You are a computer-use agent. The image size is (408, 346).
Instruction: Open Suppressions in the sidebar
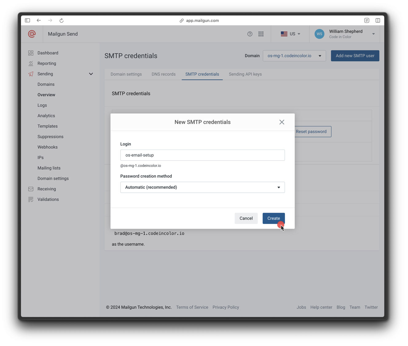[x=50, y=137]
